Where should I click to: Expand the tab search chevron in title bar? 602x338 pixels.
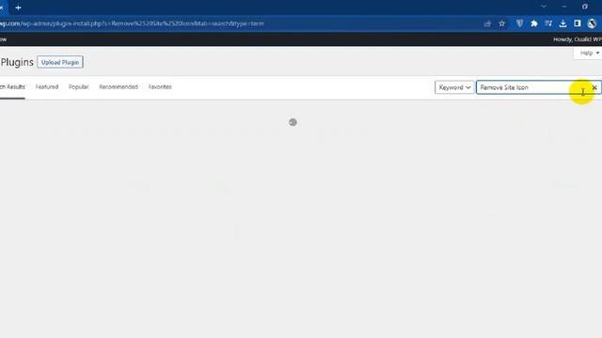[544, 7]
